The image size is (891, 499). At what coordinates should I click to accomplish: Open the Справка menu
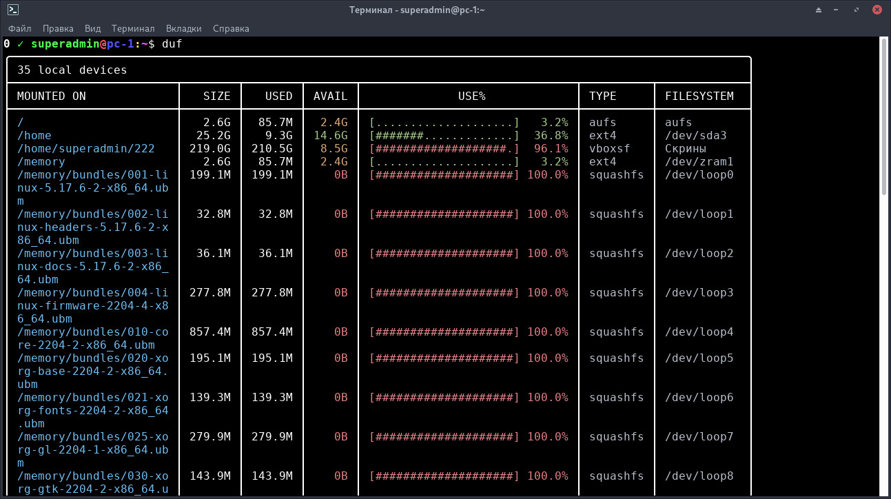pos(231,29)
